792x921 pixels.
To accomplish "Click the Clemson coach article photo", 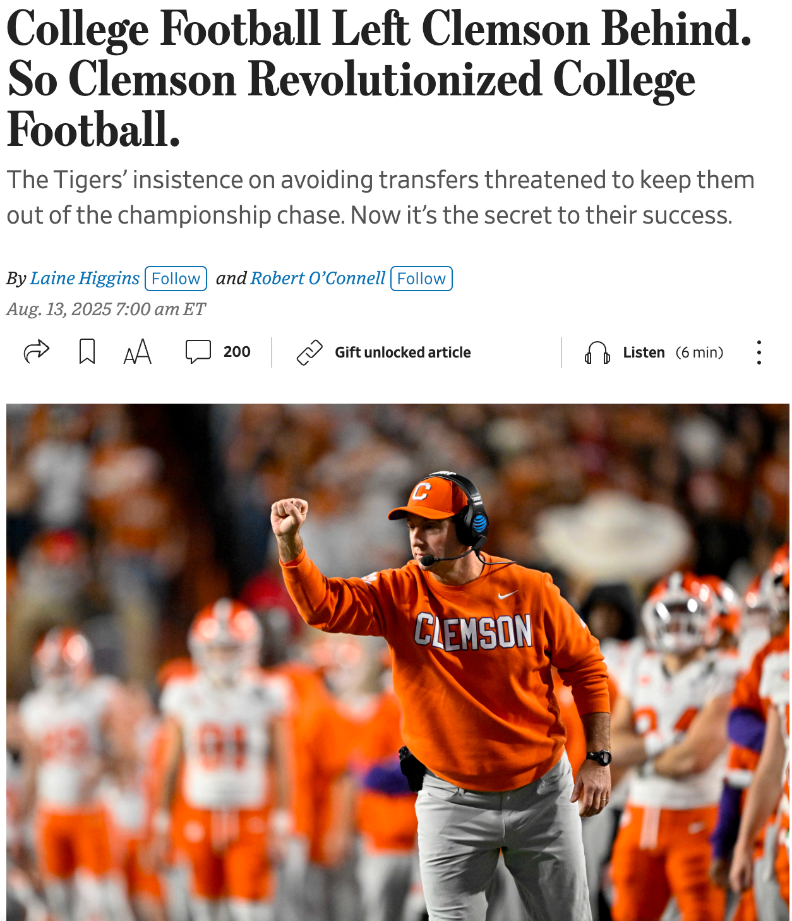I will point(398,662).
